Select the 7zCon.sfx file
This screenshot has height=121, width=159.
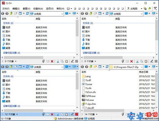pyautogui.click(x=89, y=92)
